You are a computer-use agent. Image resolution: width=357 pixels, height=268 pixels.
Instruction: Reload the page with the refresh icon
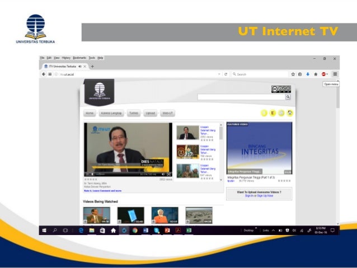click(x=226, y=74)
